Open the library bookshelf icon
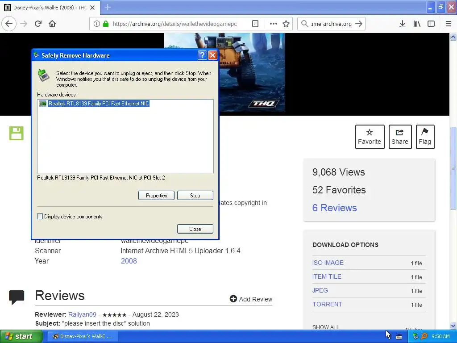 tap(417, 24)
